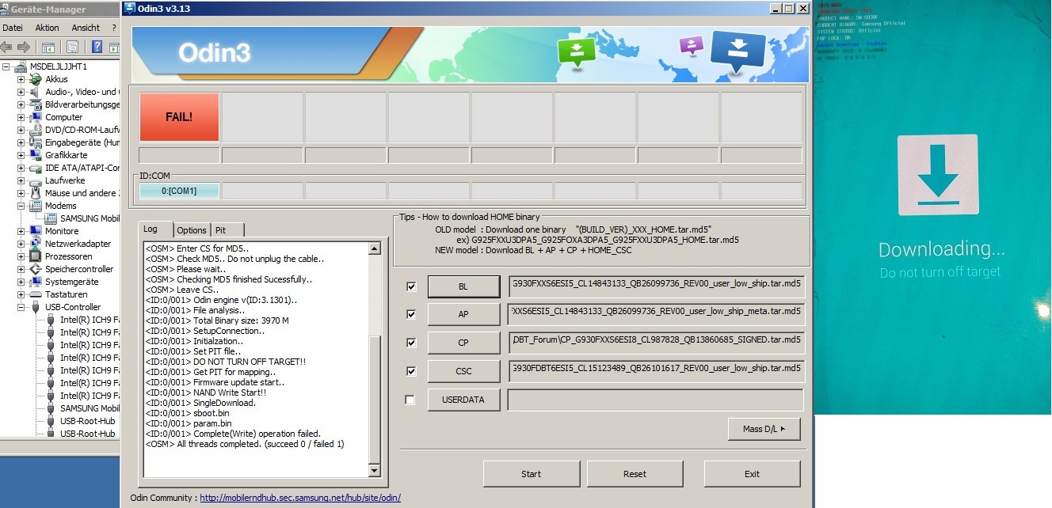Click the blue Help question-mark toolbar icon

tap(97, 47)
